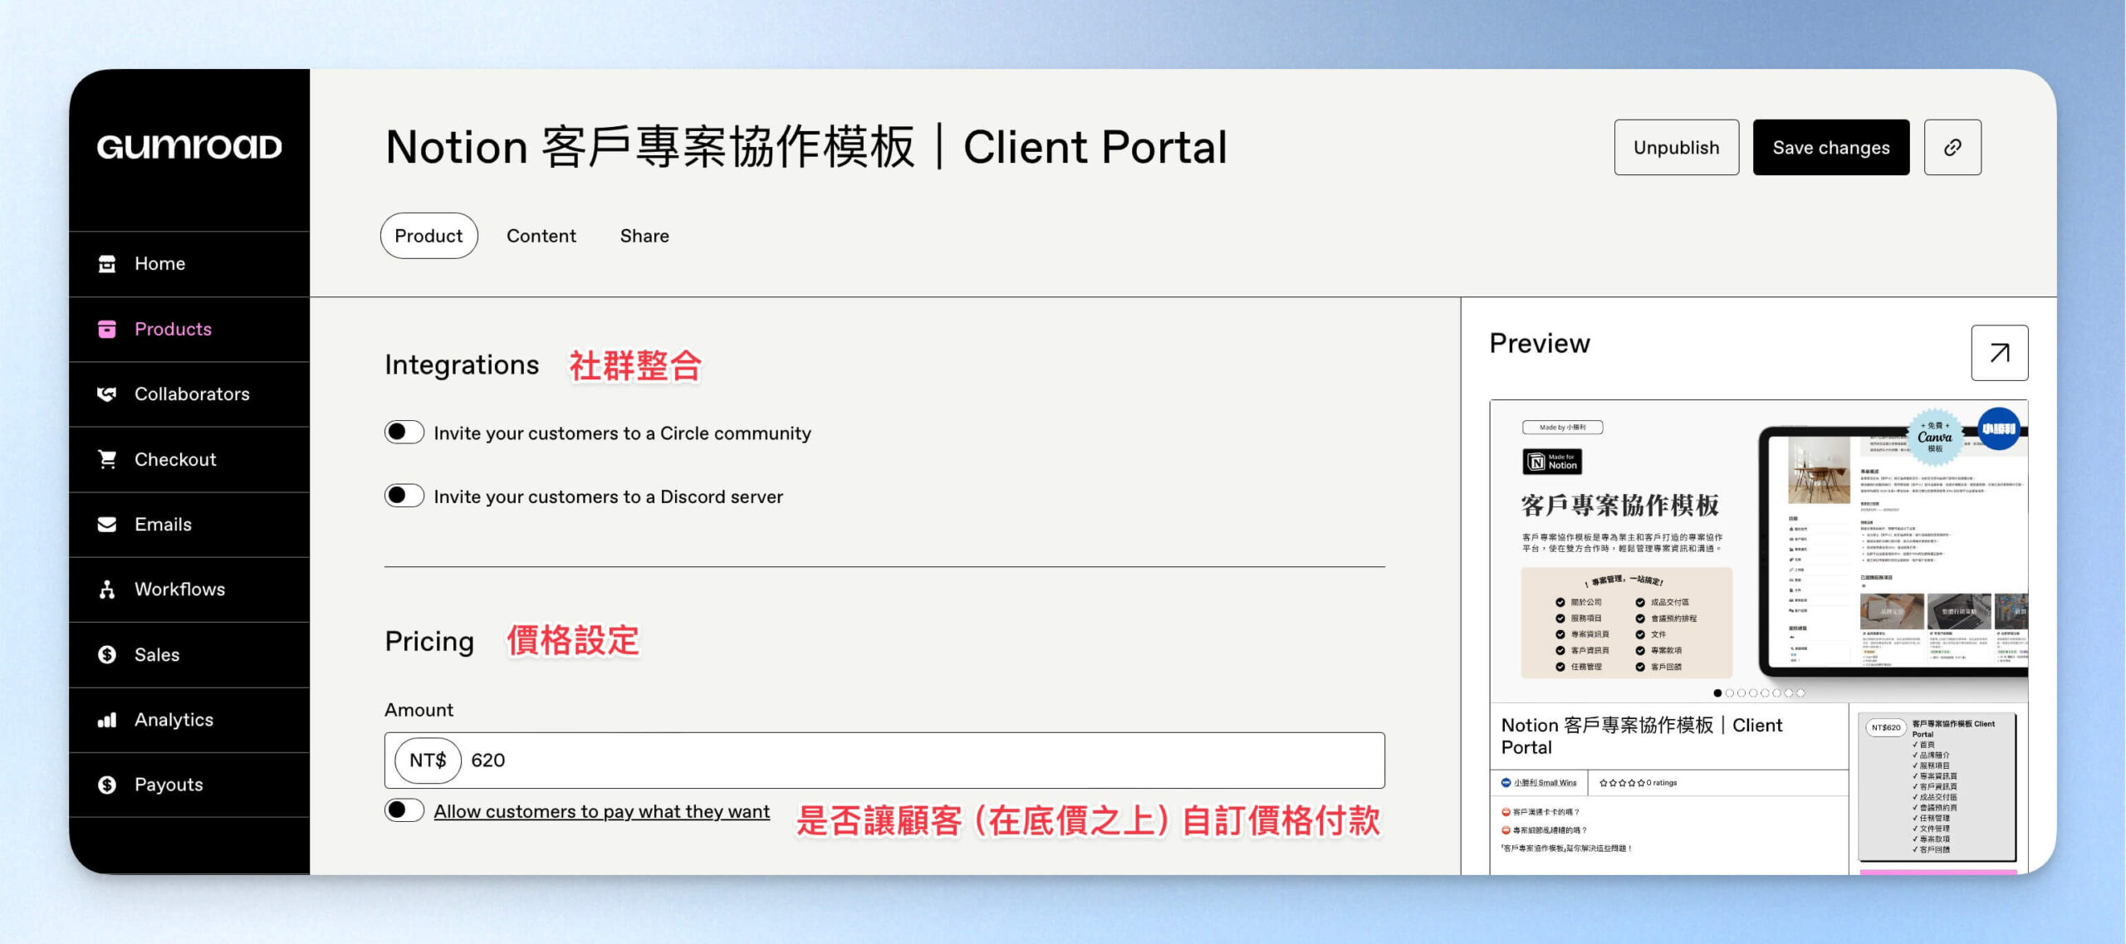The image size is (2126, 944).
Task: Go to Workflows in the sidebar
Action: [x=189, y=589]
